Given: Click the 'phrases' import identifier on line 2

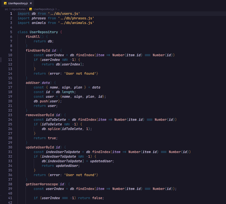Looking at the screenshot, I should [39, 18].
